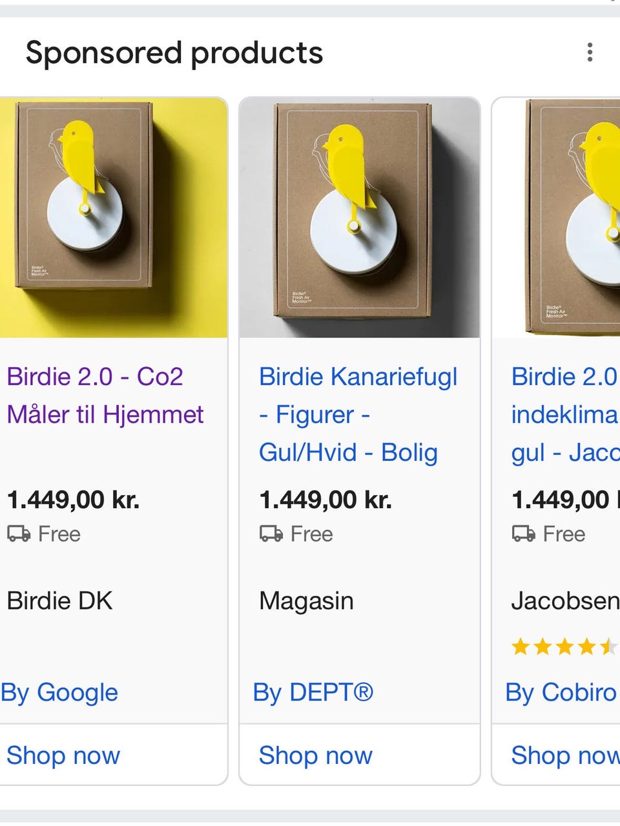Click the 'By DEPT®' link
620x826 pixels.
click(x=313, y=692)
